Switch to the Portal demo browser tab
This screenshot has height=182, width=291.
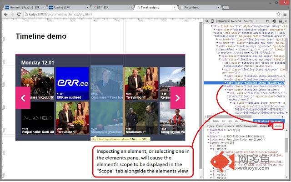(200, 7)
